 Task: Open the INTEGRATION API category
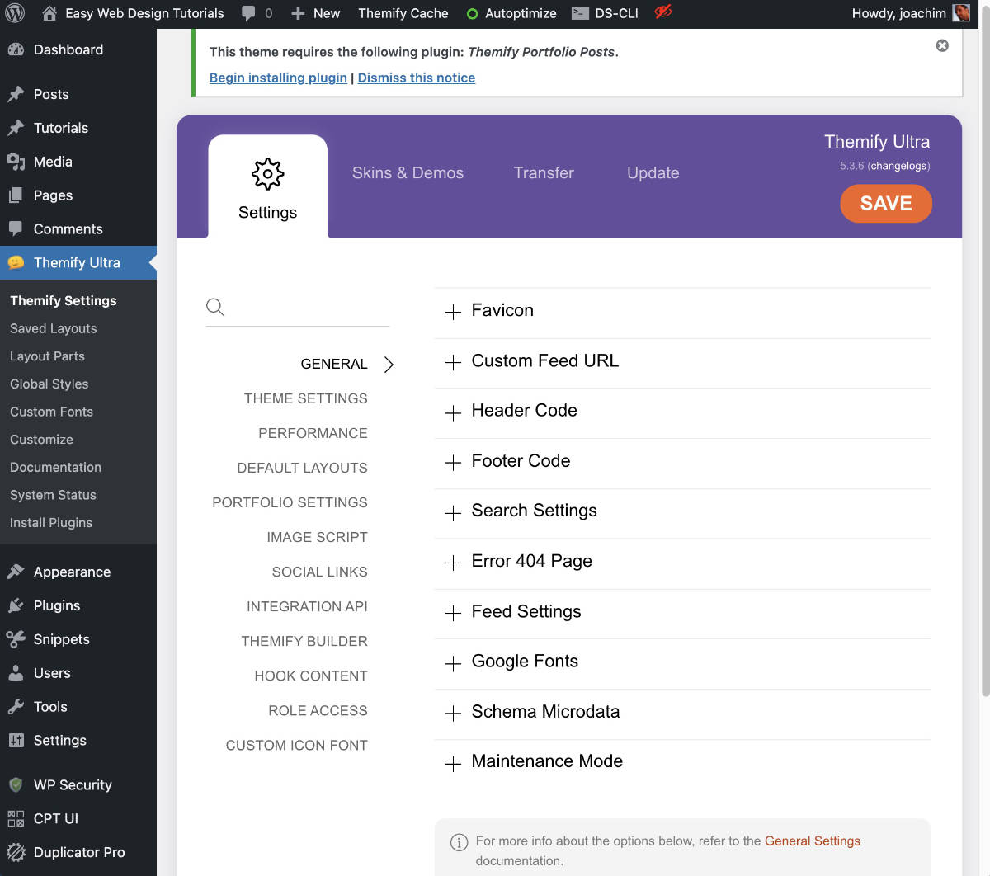pos(307,606)
